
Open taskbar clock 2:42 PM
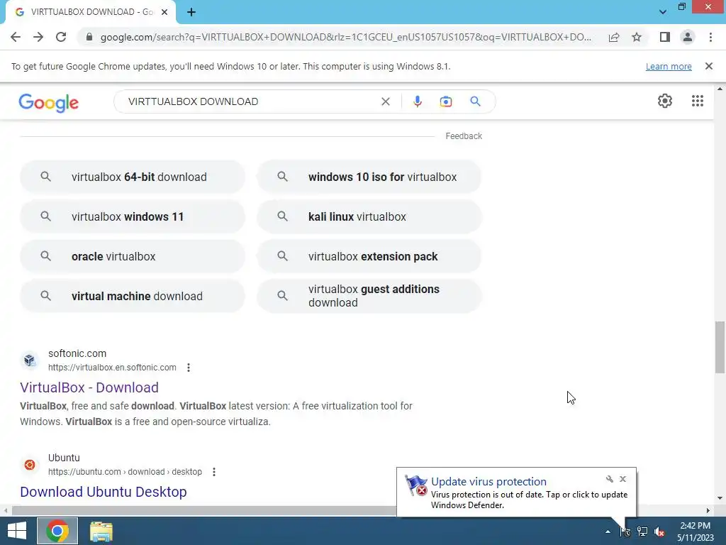696,532
